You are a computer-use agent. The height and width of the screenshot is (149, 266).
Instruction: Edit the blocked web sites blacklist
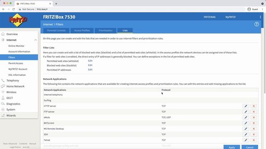pyautogui.click(x=90, y=65)
